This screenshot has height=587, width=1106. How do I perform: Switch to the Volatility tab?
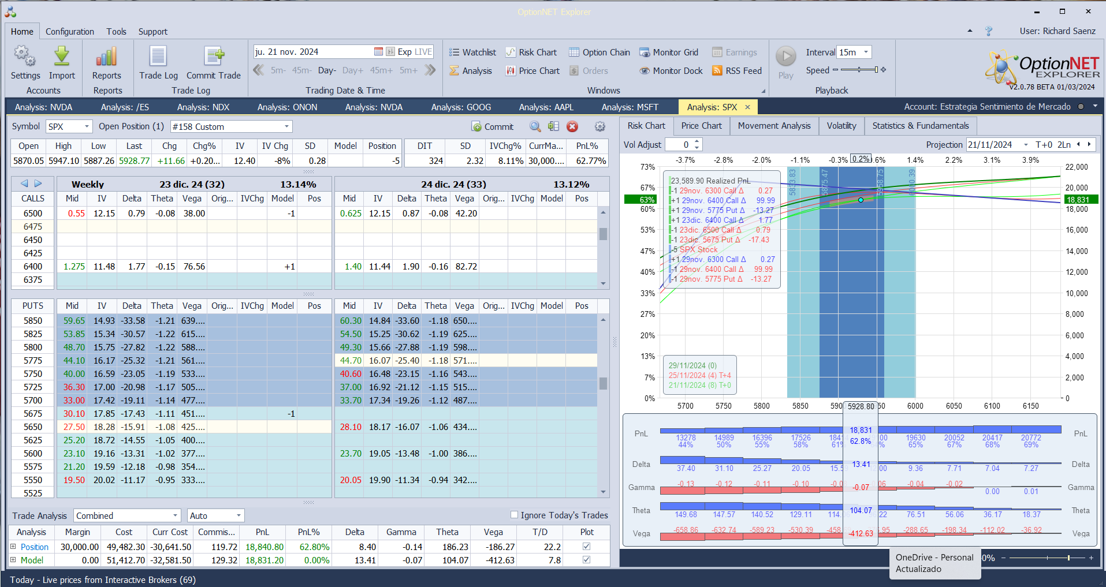[841, 126]
